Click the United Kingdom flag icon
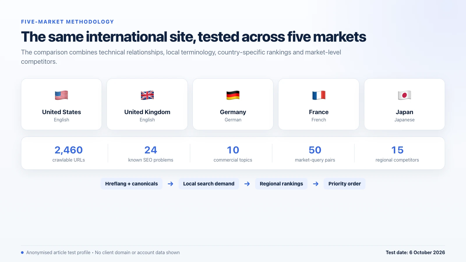The height and width of the screenshot is (262, 466). (x=147, y=95)
